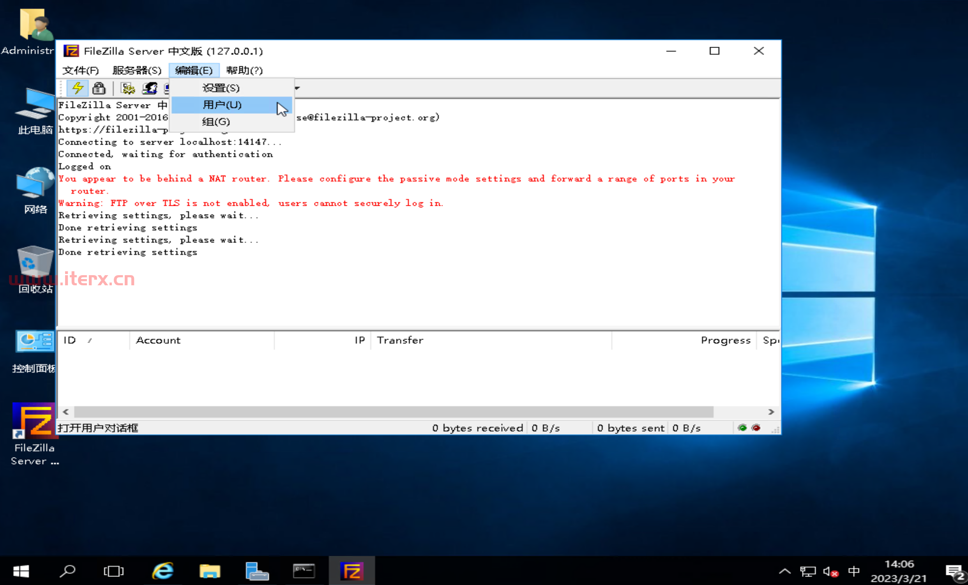
Task: Click the FileZilla logo in the title bar
Action: pos(71,51)
